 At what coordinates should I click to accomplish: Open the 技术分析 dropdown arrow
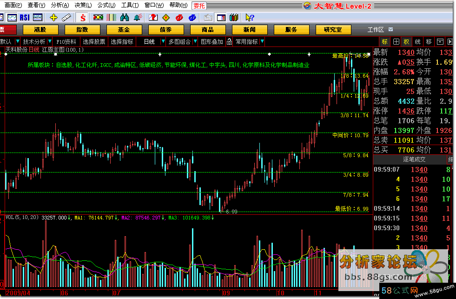coord(50,41)
